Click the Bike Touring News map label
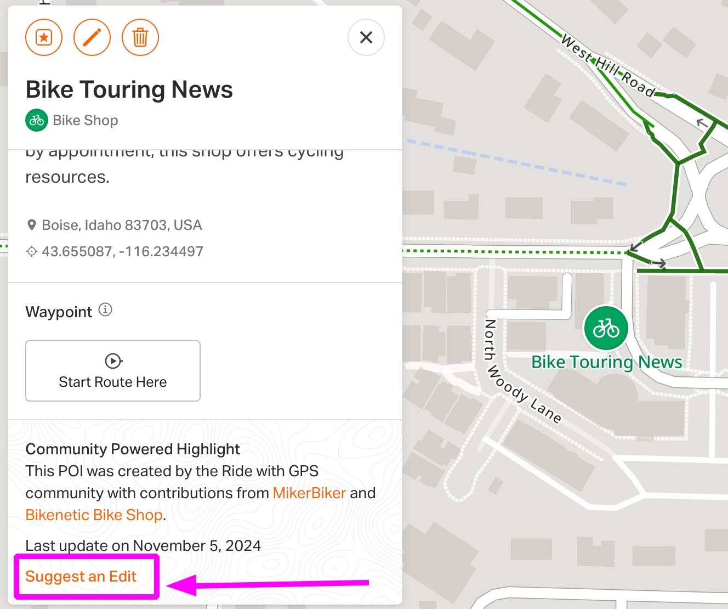This screenshot has height=609, width=728. pos(607,362)
